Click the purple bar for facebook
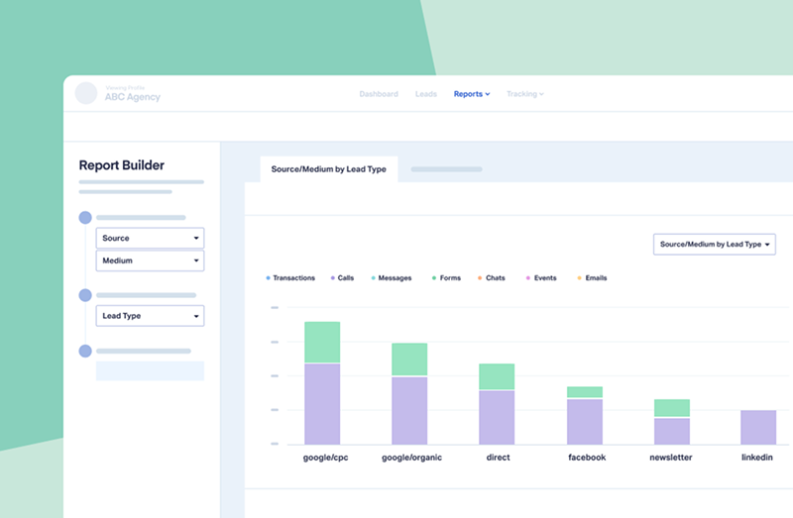This screenshot has width=793, height=518. [x=585, y=422]
